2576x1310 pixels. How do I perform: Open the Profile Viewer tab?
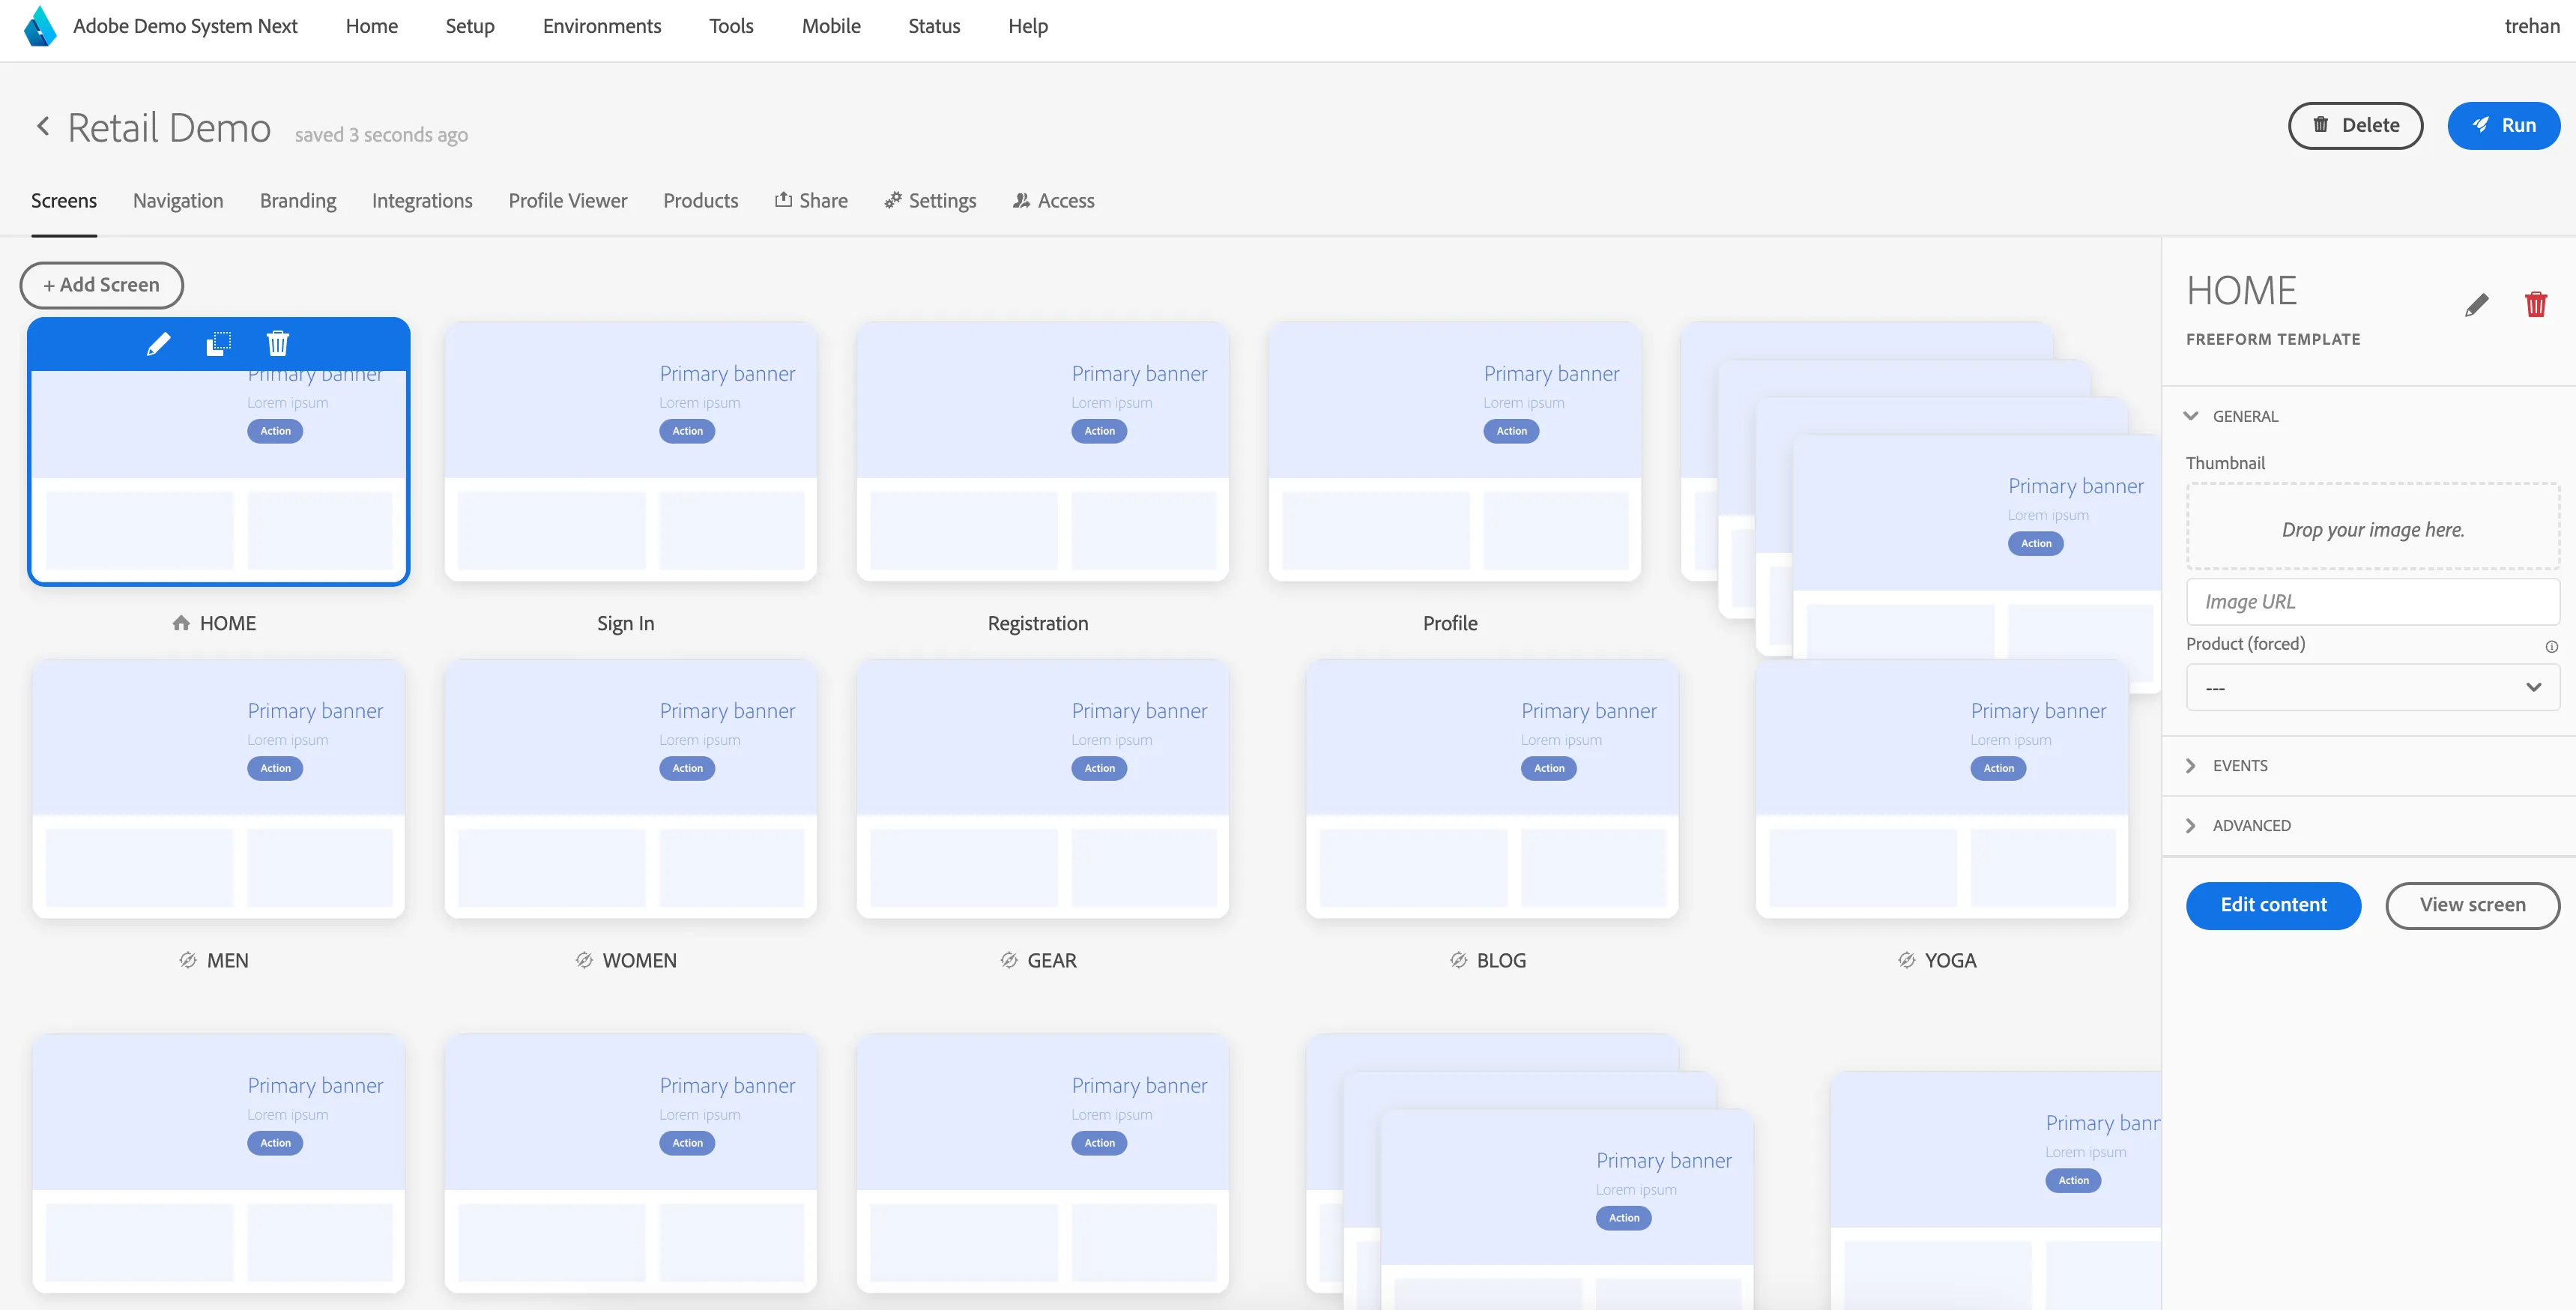[568, 201]
